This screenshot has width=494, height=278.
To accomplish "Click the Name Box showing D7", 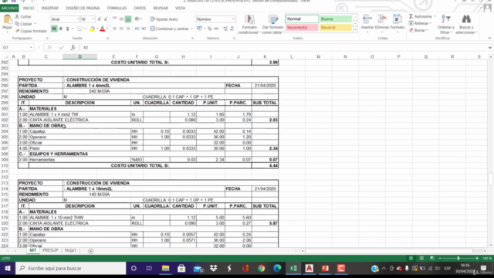I will click(17, 48).
